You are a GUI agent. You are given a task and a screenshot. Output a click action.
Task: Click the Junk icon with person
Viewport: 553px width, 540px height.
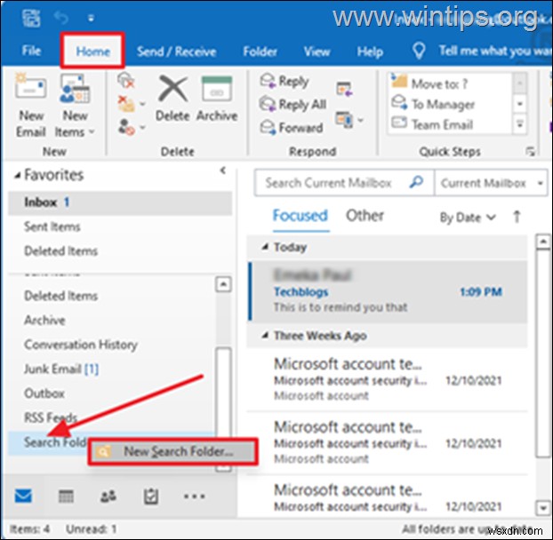coord(126,127)
